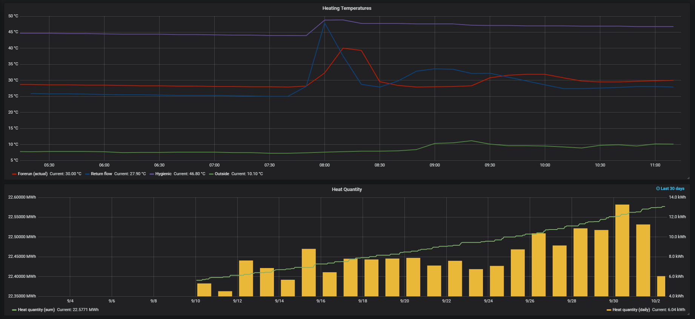This screenshot has width=695, height=319.
Task: Toggle the Heat quantity (sum) legend series
Action: pyautogui.click(x=36, y=310)
